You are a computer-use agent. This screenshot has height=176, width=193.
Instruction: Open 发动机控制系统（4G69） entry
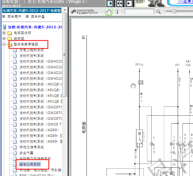(39, 130)
